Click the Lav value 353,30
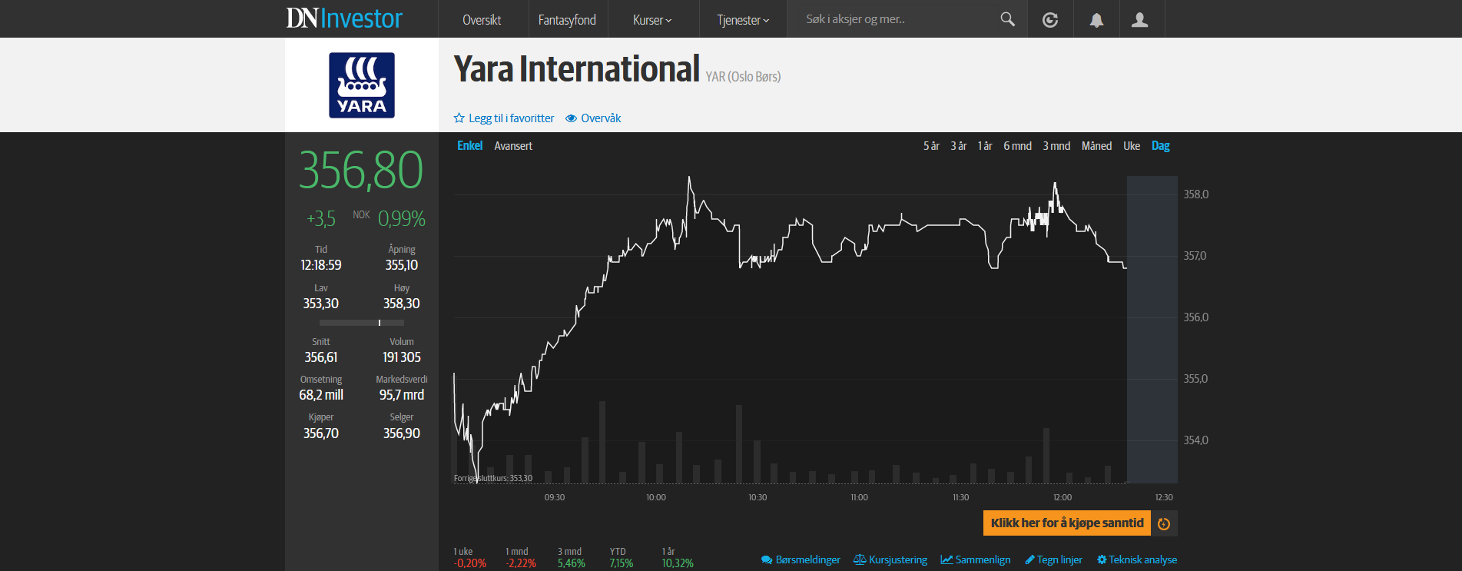The image size is (1462, 571). (321, 304)
